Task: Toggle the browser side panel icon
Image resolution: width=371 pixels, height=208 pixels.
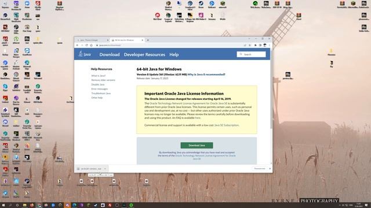Action: (260, 45)
